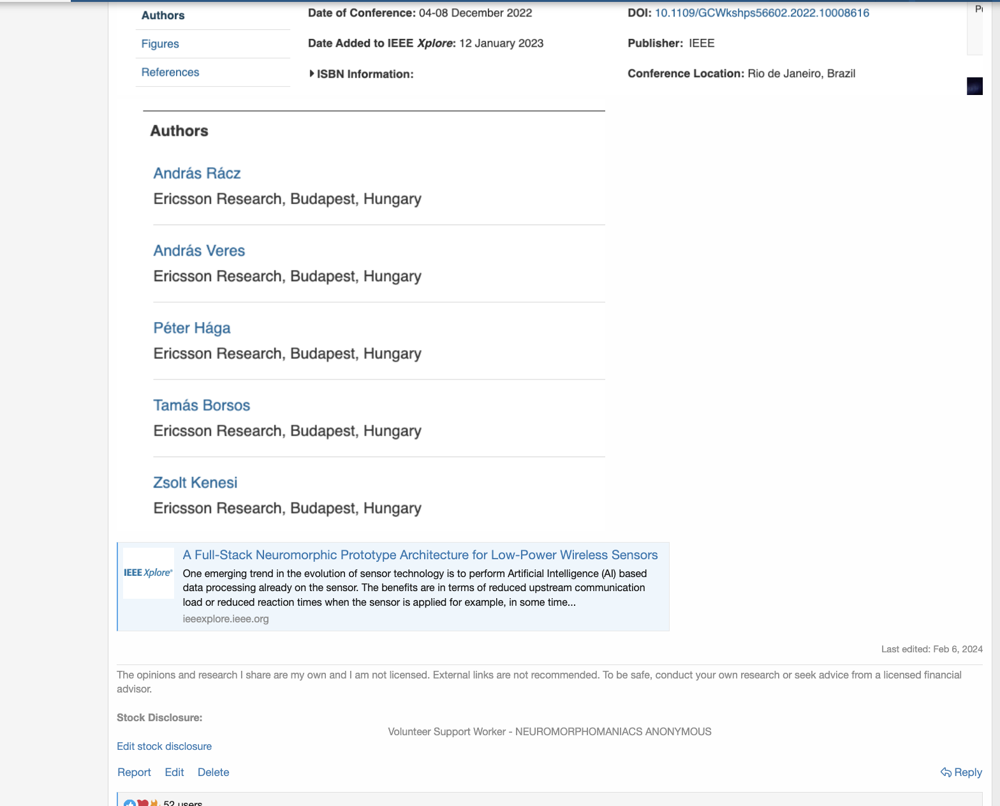Click the blue thumbs-up reaction icon
The height and width of the screenshot is (806, 1000).
129,803
